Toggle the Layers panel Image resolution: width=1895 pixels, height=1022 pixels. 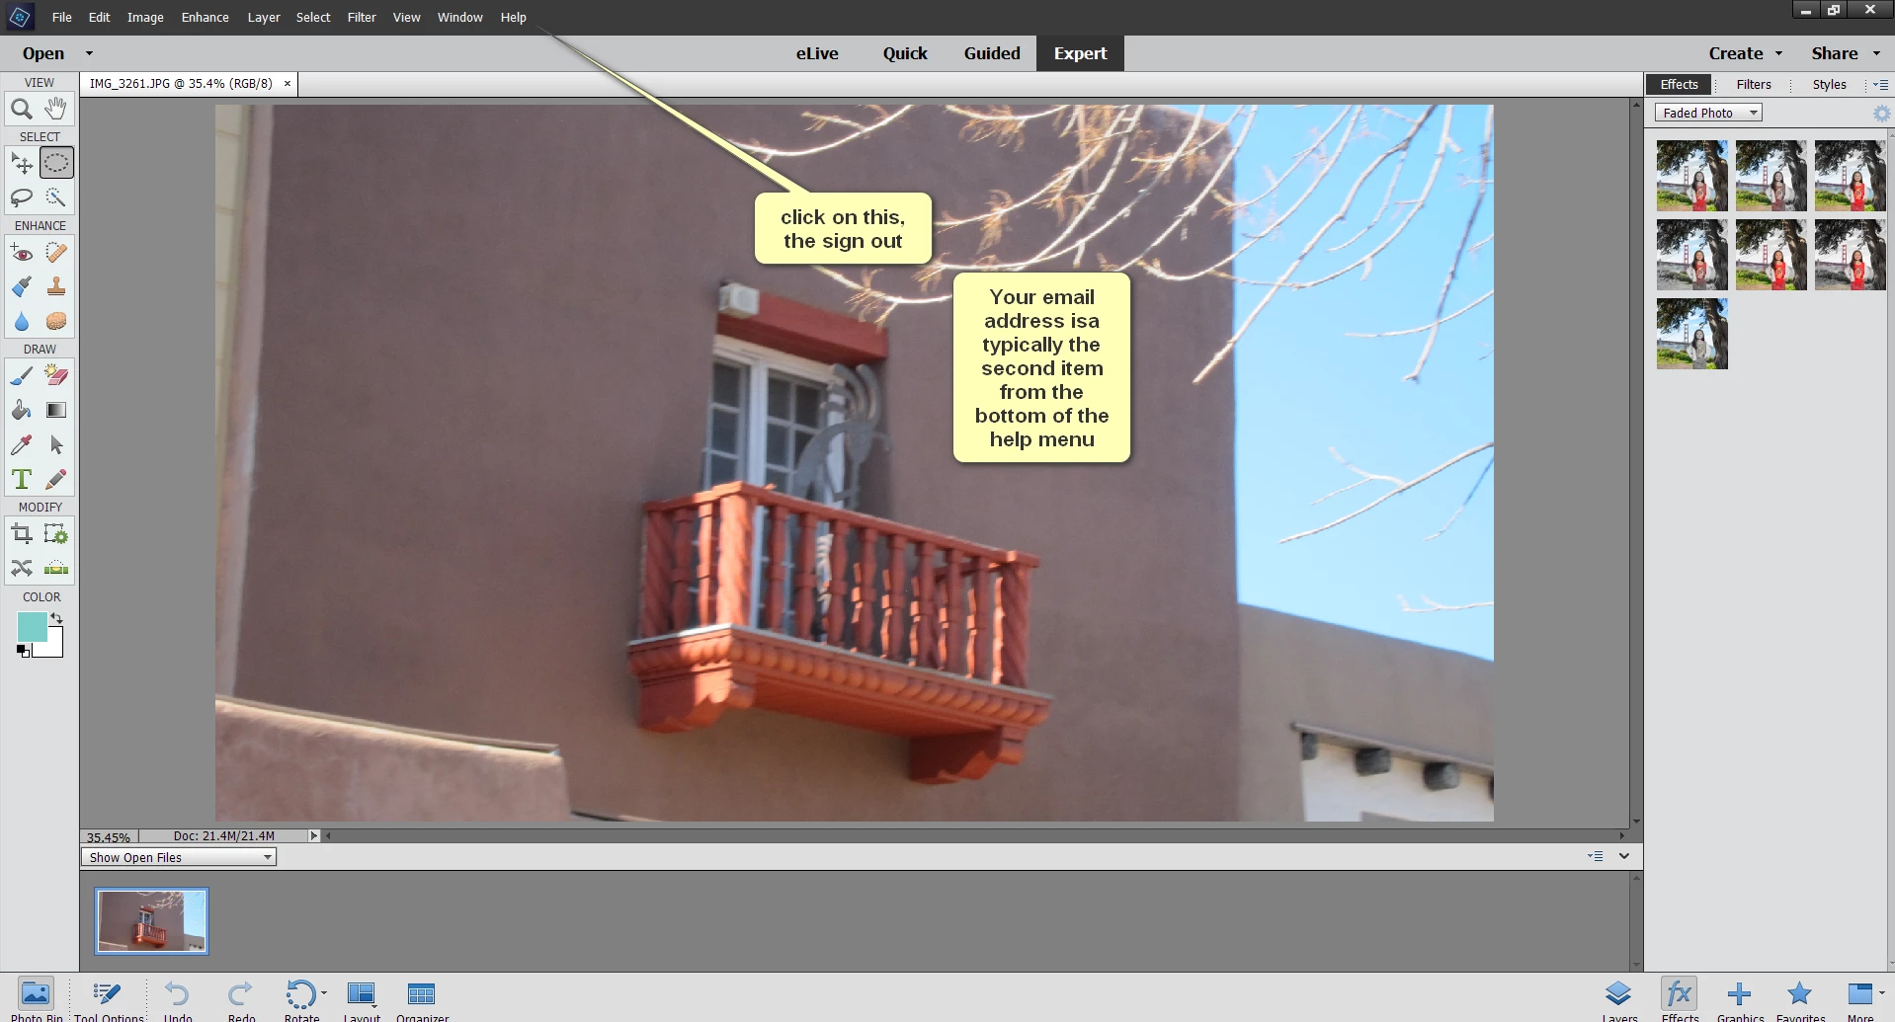pos(1619,999)
